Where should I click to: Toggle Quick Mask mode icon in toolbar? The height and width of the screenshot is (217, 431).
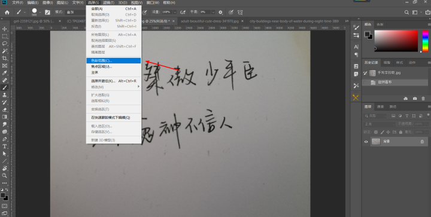pos(5,206)
